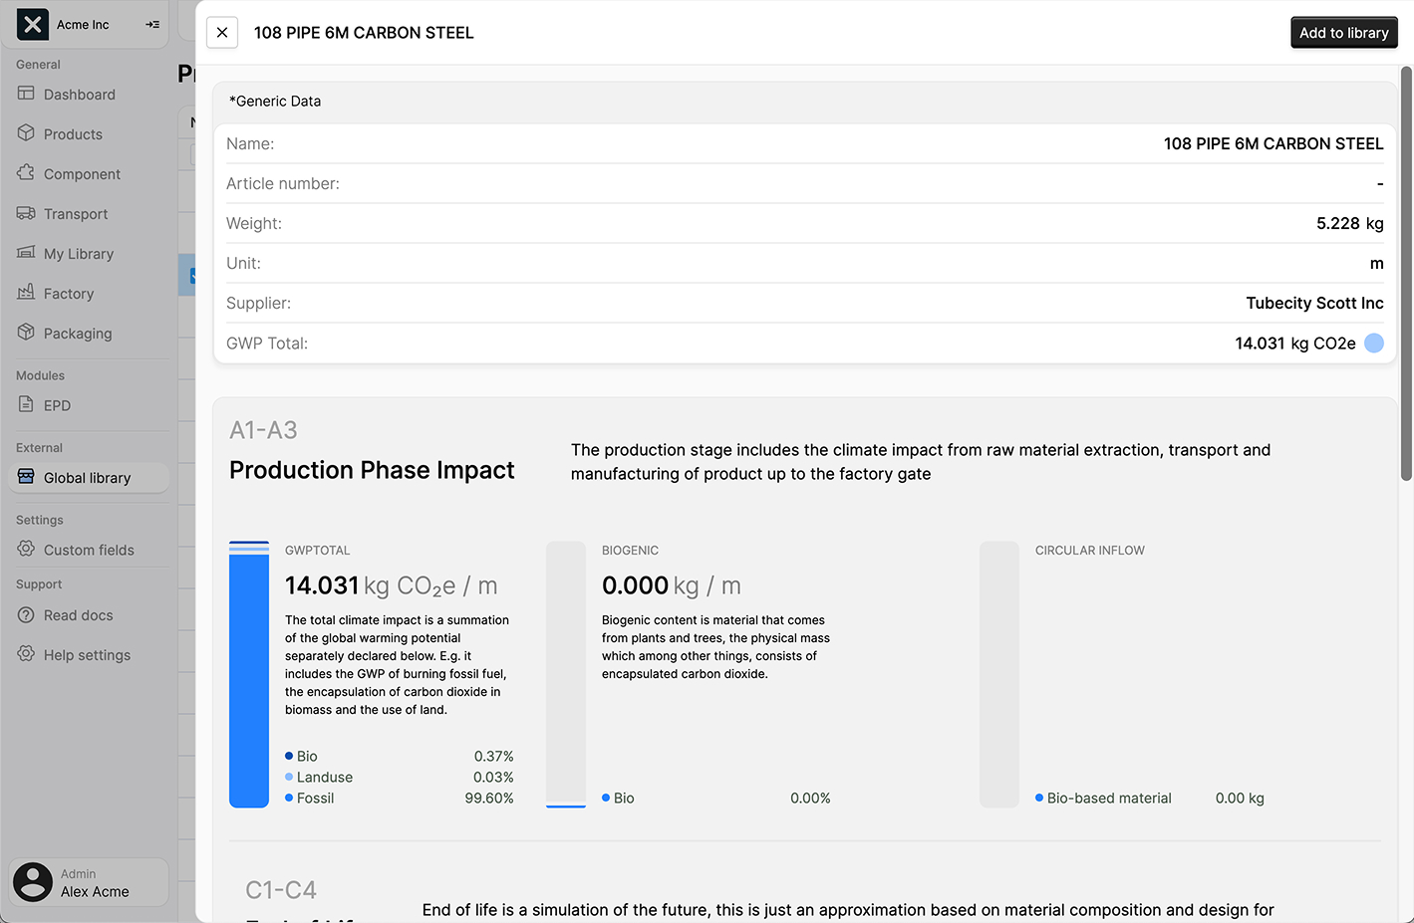Click the GWP total blue bar
Screen dimensions: 1414x923
[x=249, y=677]
